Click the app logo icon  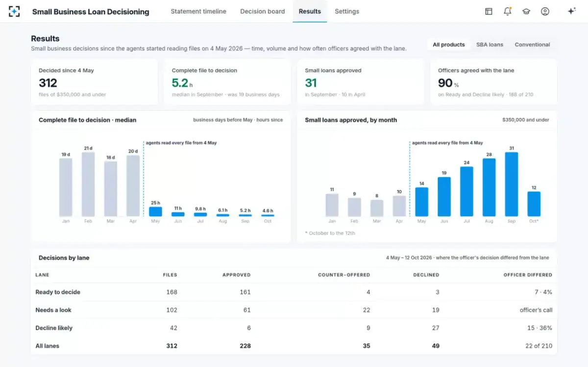pyautogui.click(x=14, y=11)
